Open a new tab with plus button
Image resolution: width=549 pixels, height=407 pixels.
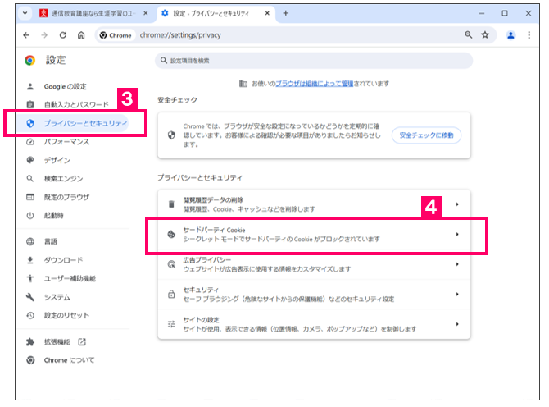(286, 13)
